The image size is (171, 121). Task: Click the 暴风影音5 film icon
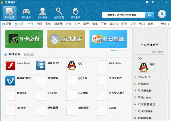click(41, 66)
